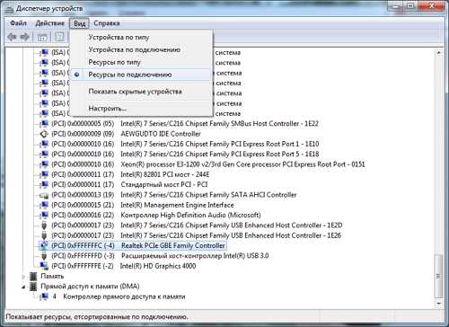Image resolution: width=449 pixels, height=327 pixels.
Task: Click the AEWGUDTO IDE Controller icon
Action: tap(44, 134)
